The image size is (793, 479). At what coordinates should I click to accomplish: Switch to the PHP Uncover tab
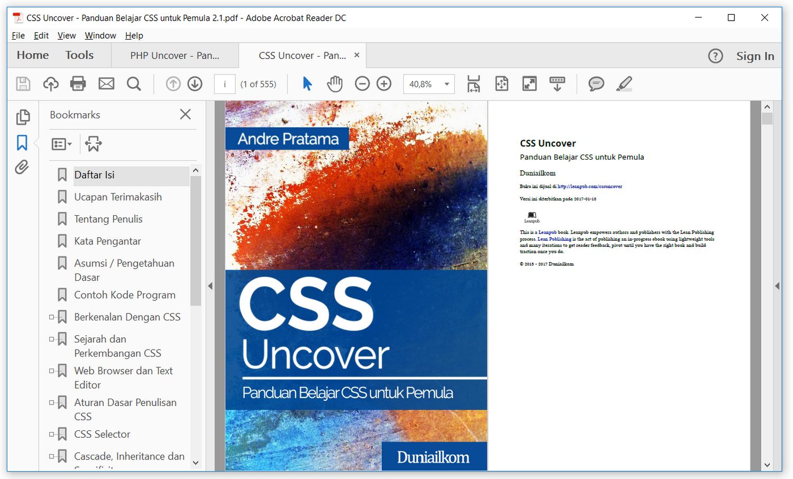tap(175, 56)
